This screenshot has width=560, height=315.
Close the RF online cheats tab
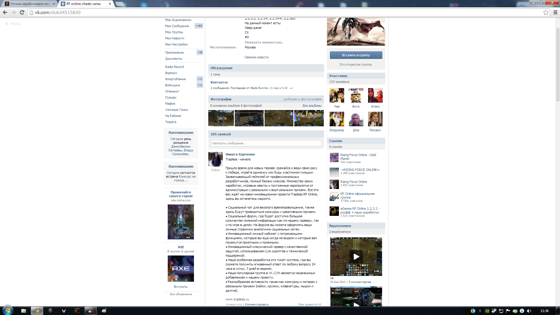click(x=110, y=4)
